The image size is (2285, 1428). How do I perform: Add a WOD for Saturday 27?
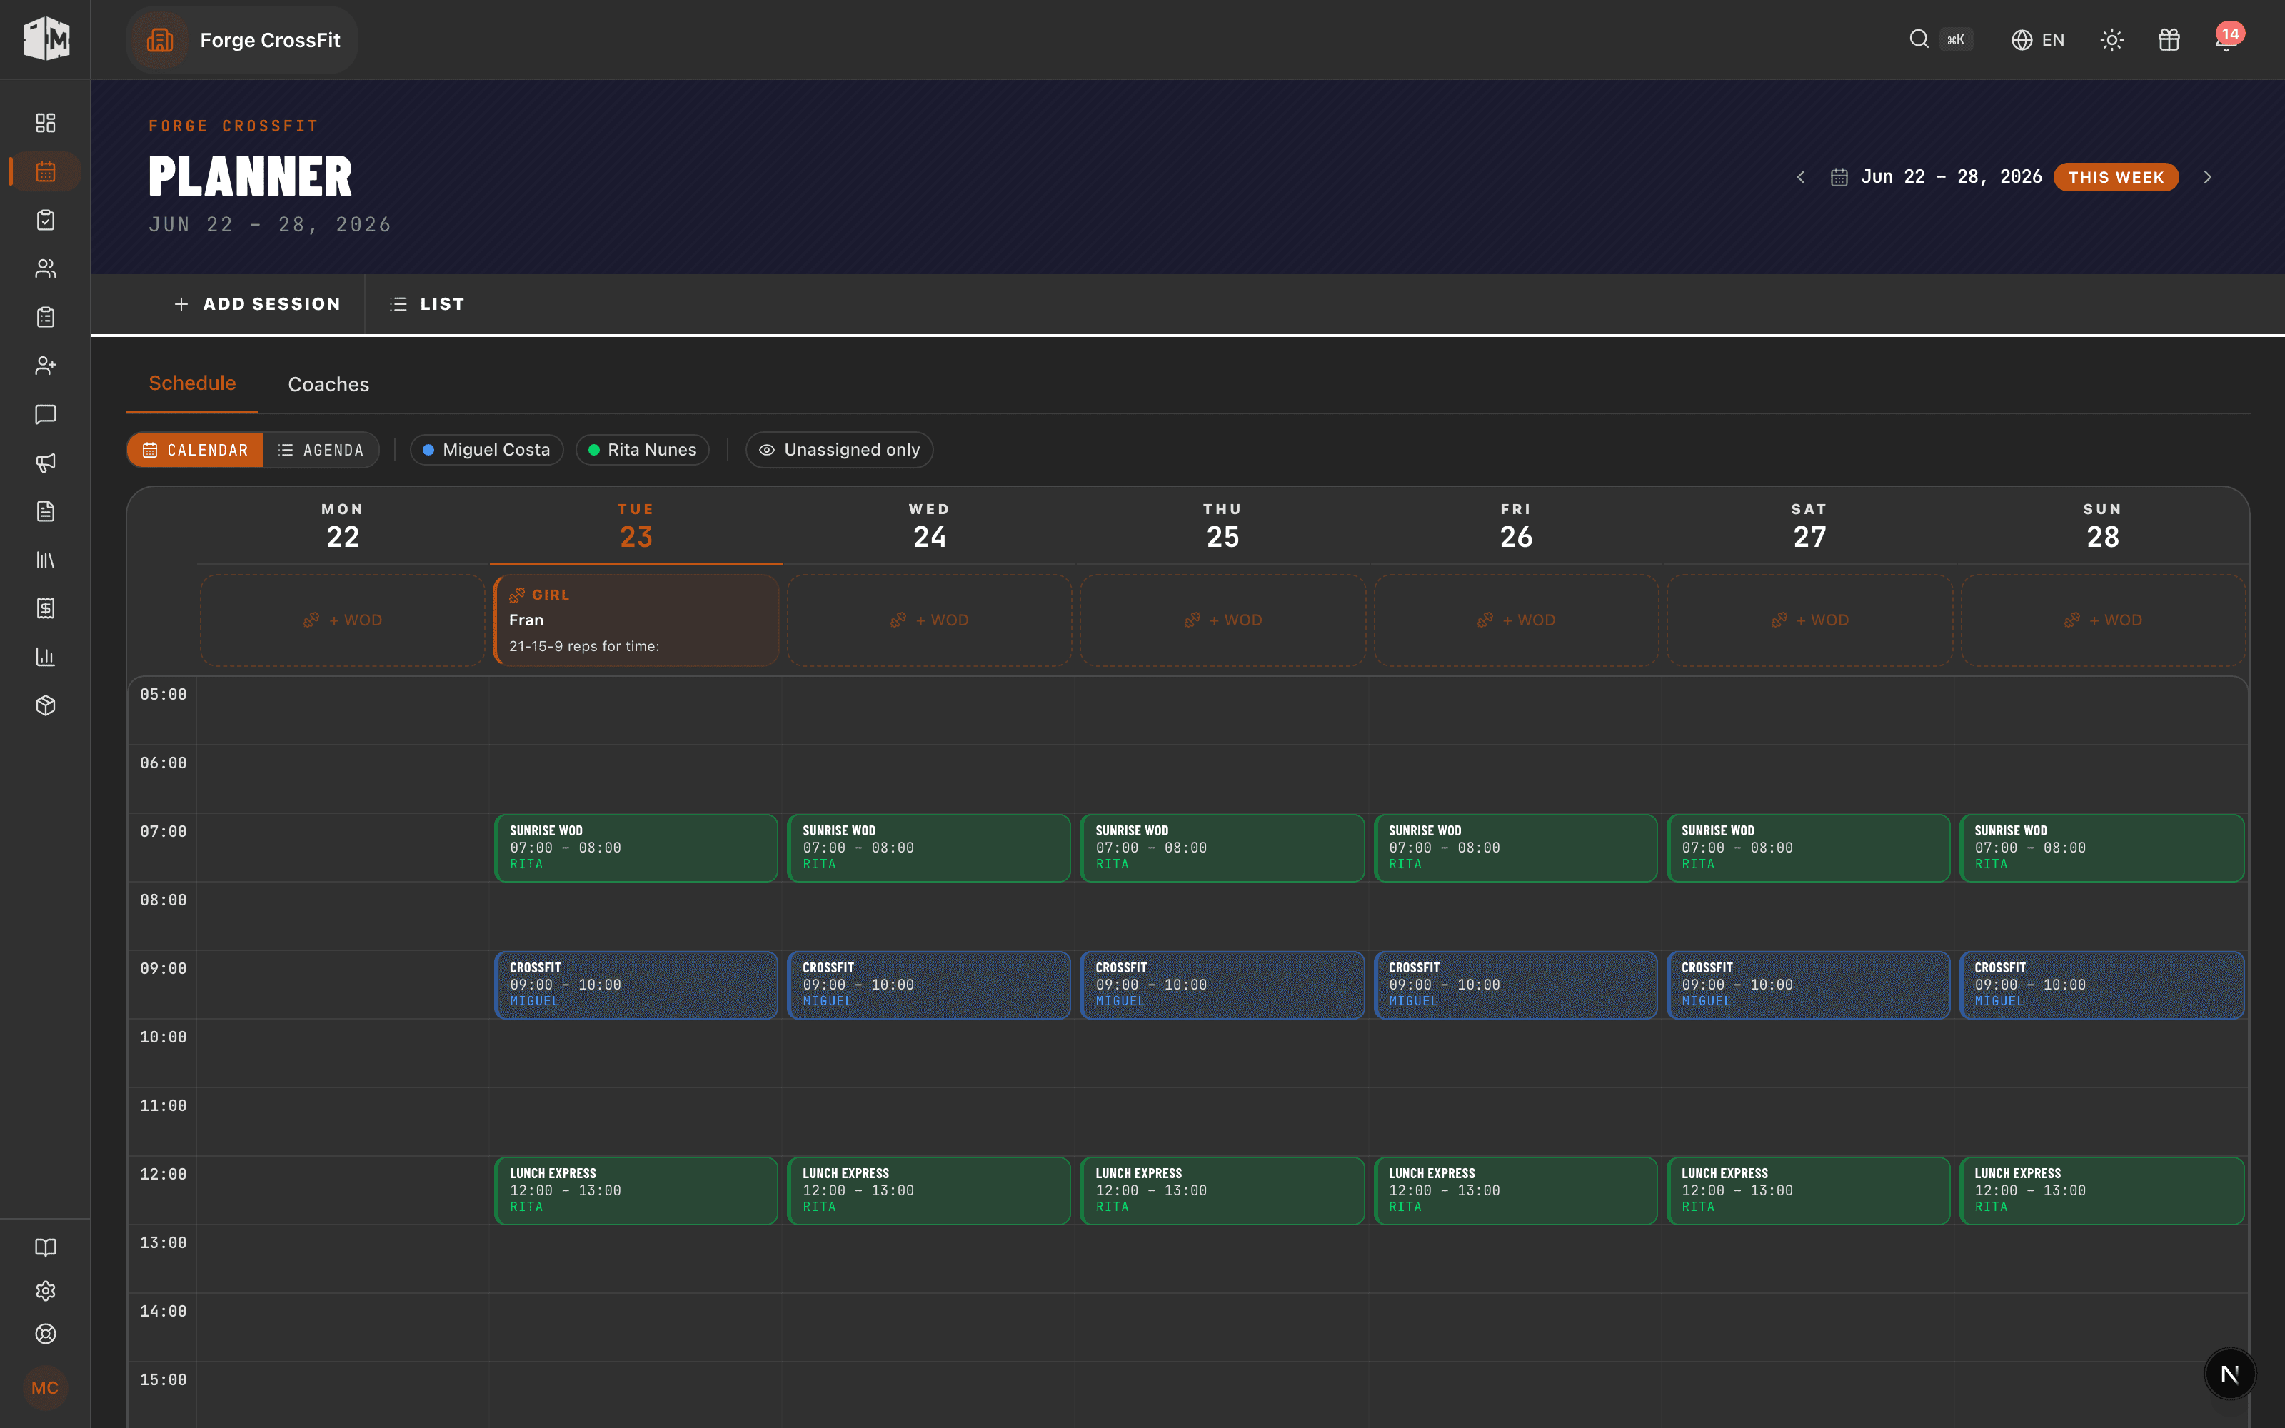(1809, 620)
